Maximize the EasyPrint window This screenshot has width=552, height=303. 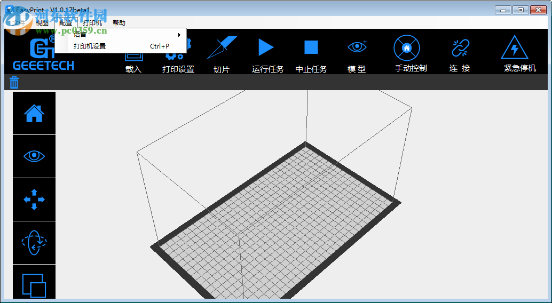click(521, 10)
